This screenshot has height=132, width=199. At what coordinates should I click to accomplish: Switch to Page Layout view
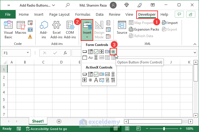point(127,129)
